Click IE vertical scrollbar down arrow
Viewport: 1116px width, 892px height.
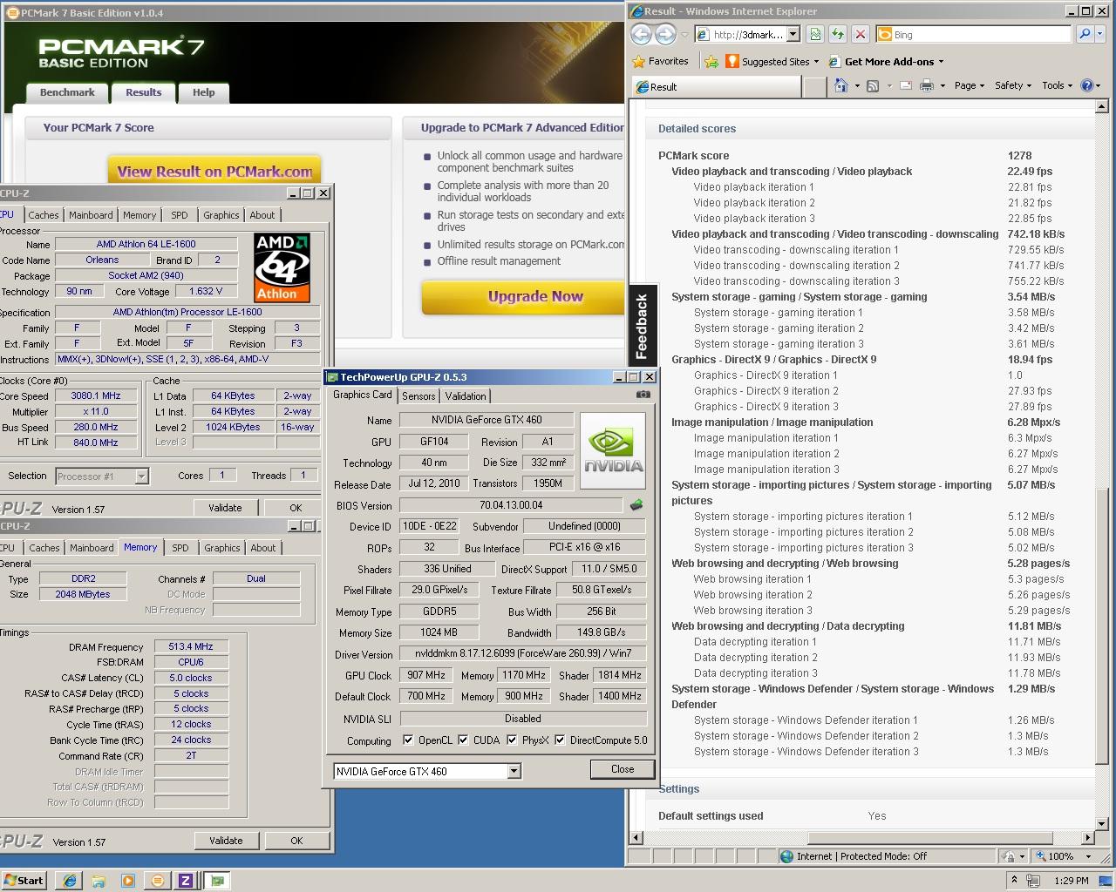tap(1102, 823)
